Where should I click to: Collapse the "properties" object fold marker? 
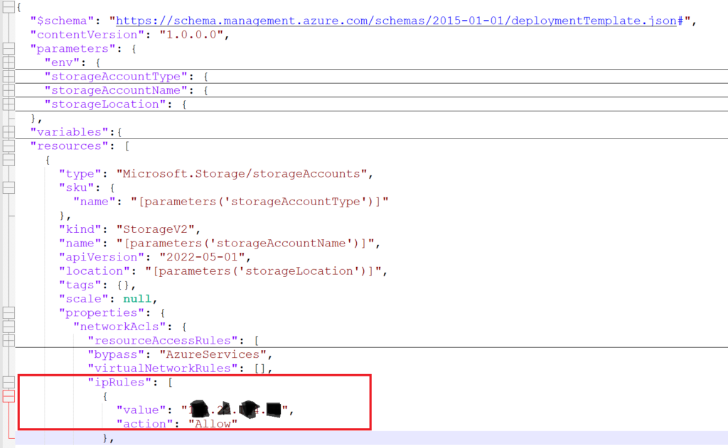click(9, 313)
